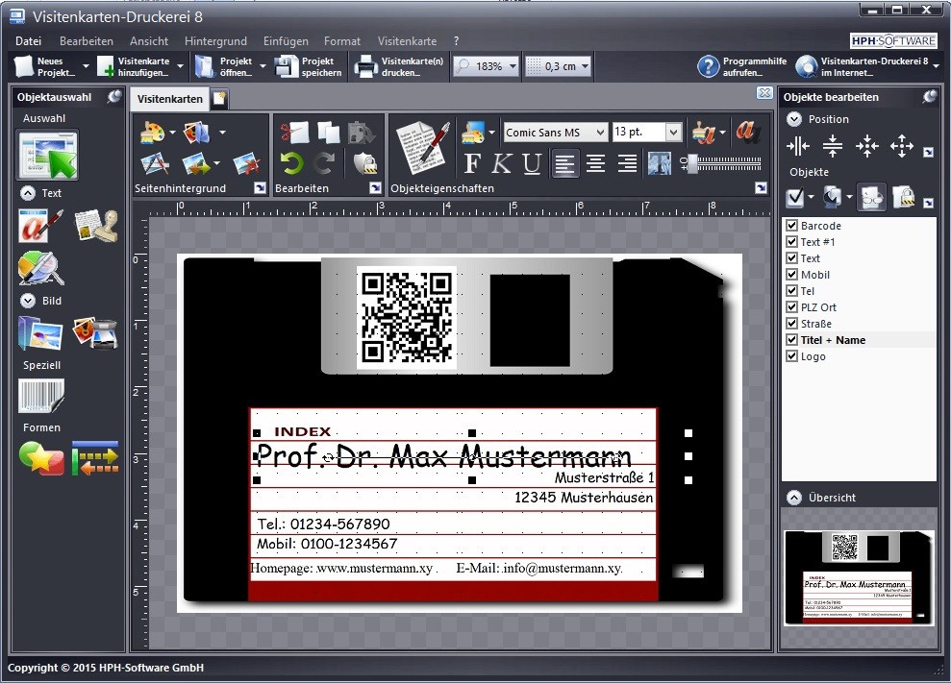Select the QR code on the card

(x=407, y=317)
